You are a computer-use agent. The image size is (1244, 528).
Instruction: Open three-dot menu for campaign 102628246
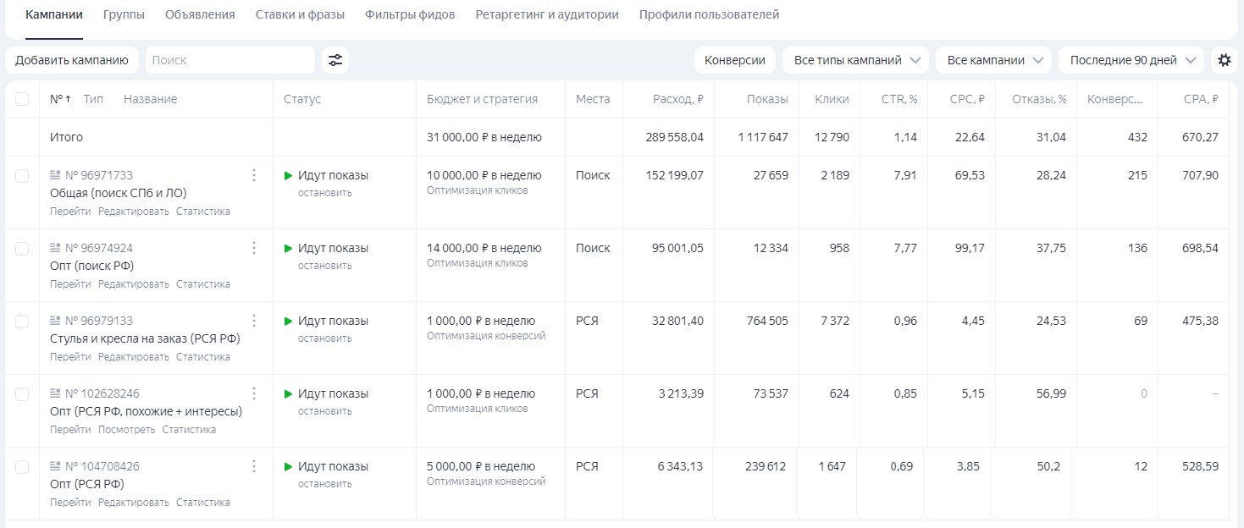(x=254, y=393)
